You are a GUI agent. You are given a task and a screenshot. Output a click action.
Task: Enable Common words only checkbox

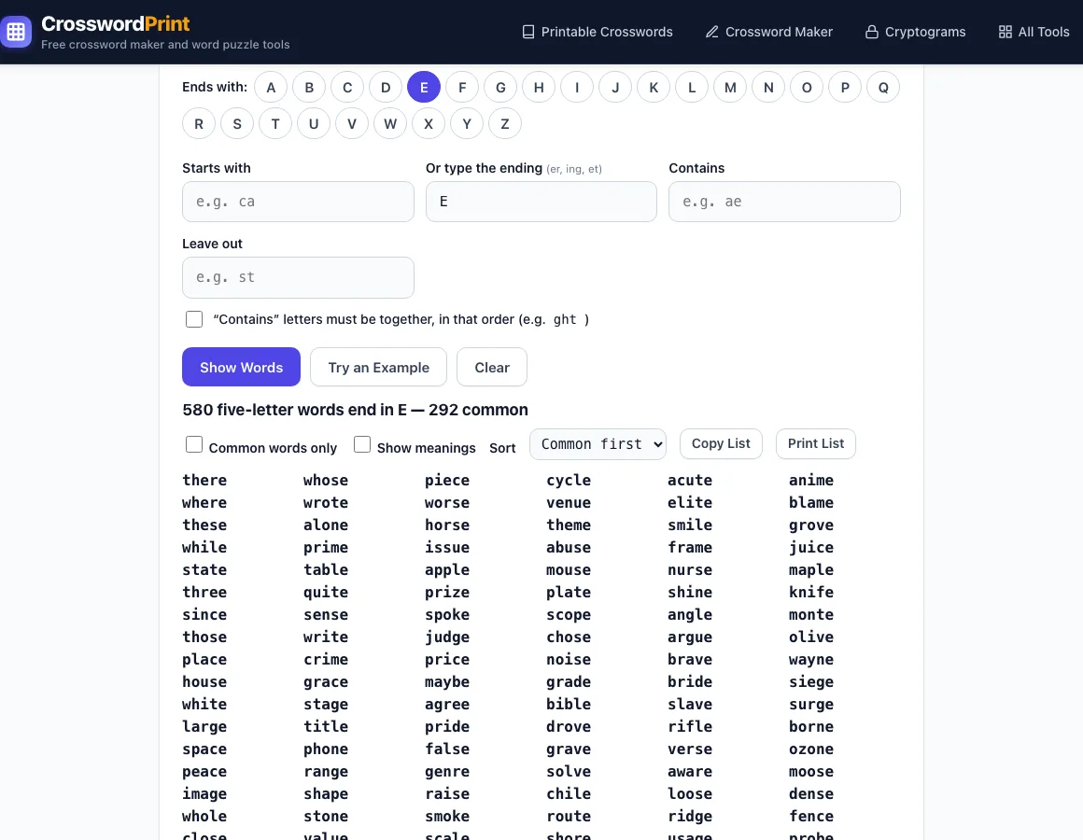point(194,444)
